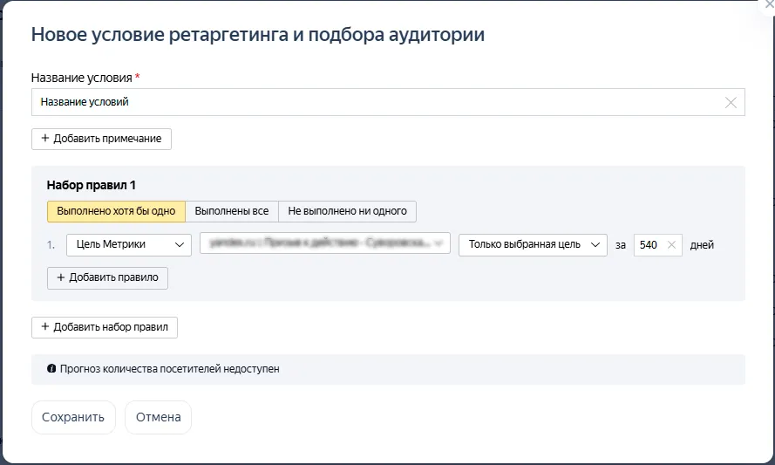Select 'Выполнены все' option

[x=232, y=211]
